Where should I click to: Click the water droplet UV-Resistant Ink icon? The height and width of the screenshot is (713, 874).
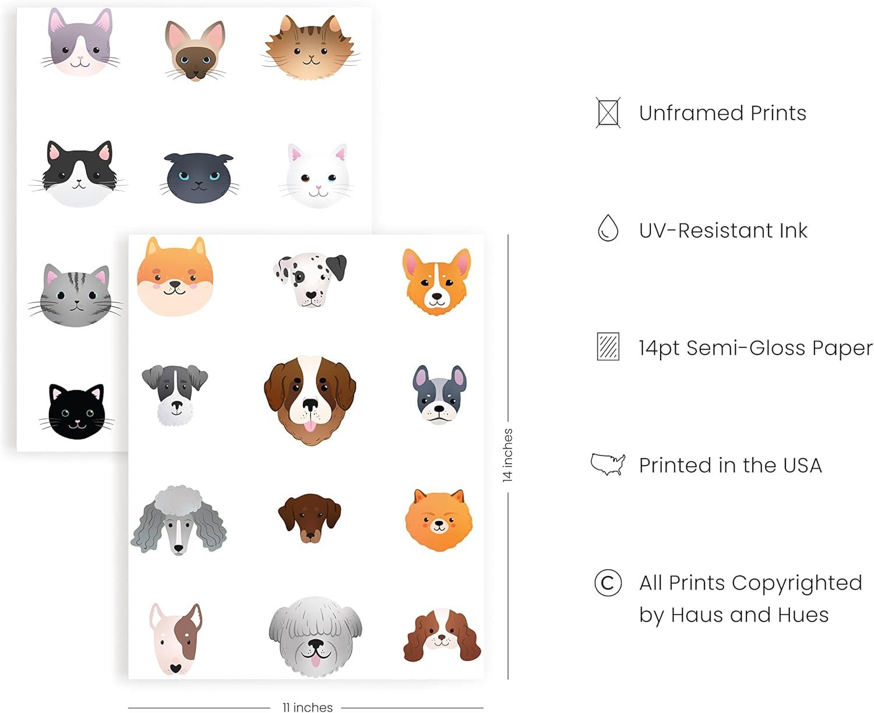click(x=608, y=228)
